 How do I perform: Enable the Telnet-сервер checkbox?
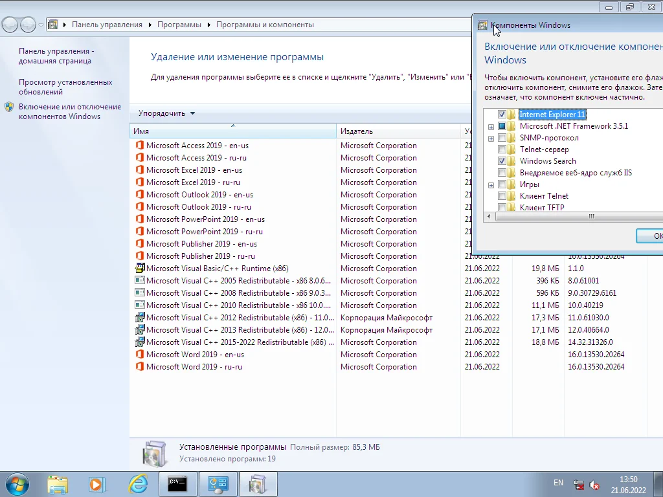pos(502,149)
